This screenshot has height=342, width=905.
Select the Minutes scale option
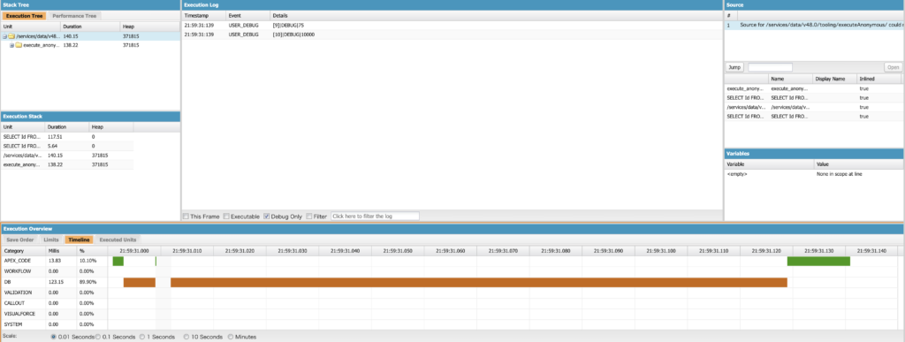(x=231, y=337)
